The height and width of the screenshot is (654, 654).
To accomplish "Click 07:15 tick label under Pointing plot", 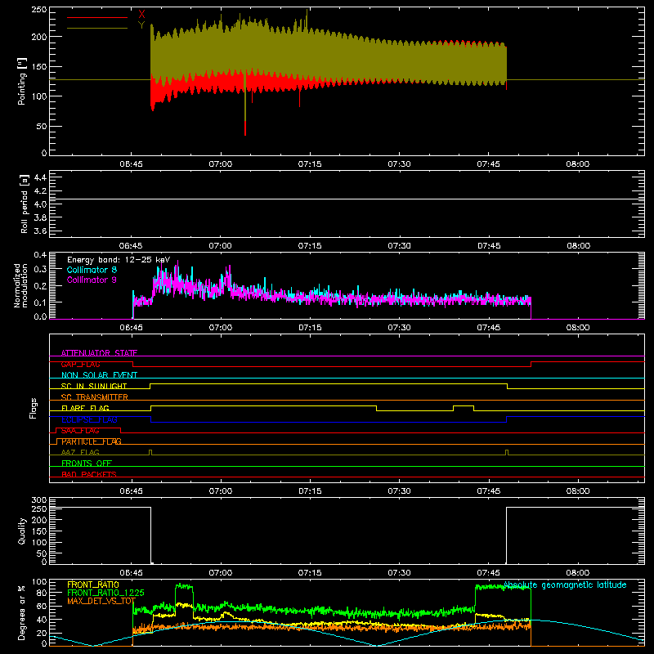I will coord(310,164).
